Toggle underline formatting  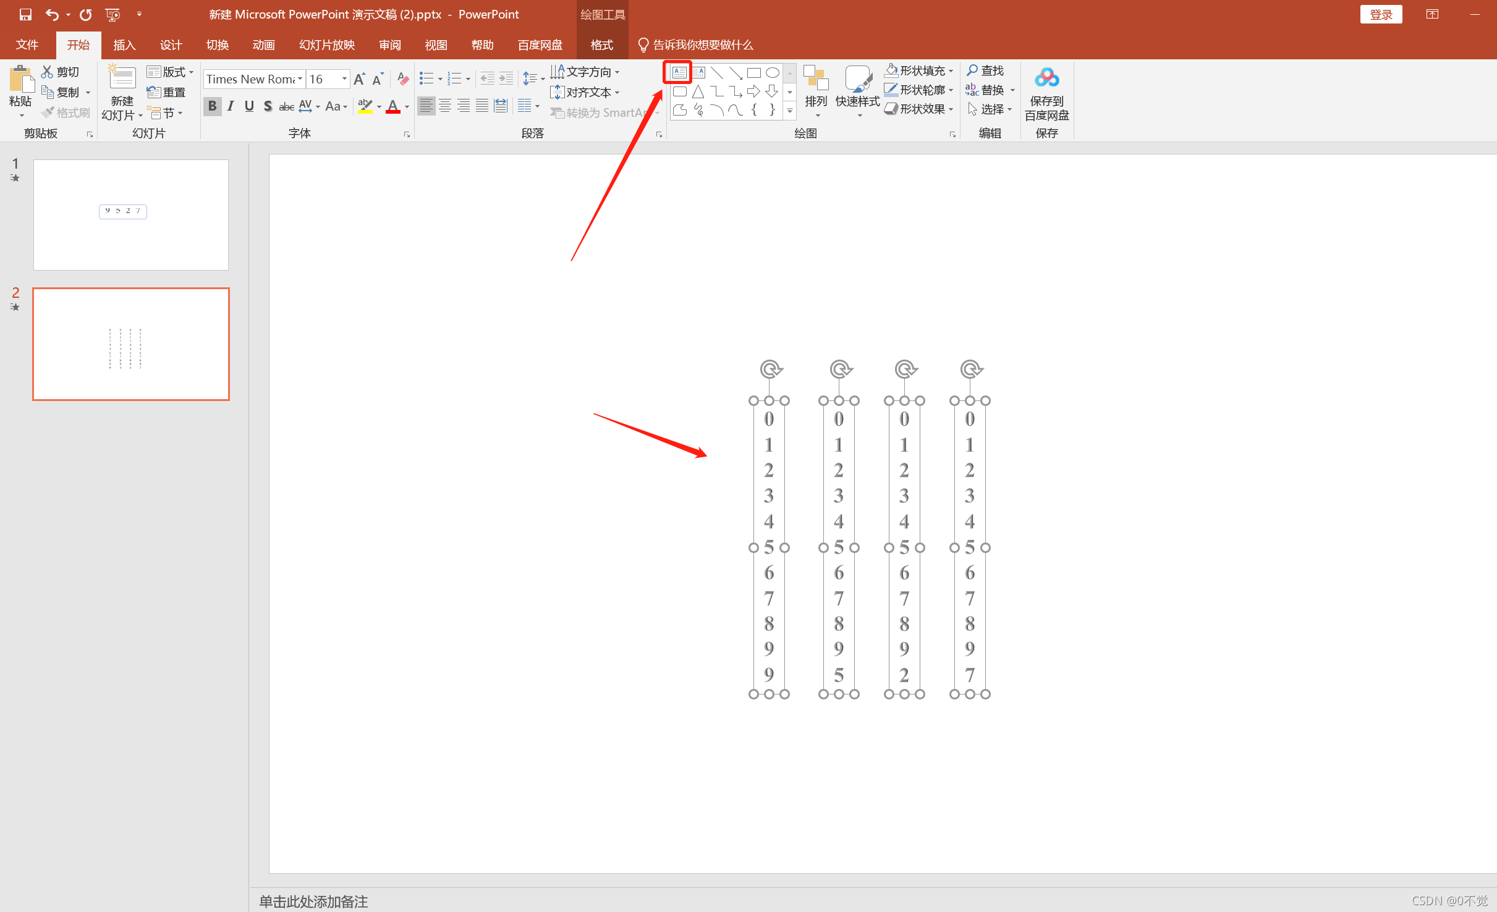coord(249,106)
